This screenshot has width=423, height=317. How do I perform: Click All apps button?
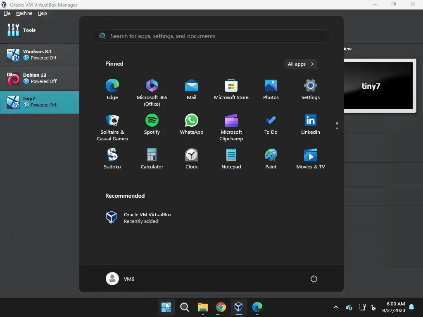pos(301,64)
